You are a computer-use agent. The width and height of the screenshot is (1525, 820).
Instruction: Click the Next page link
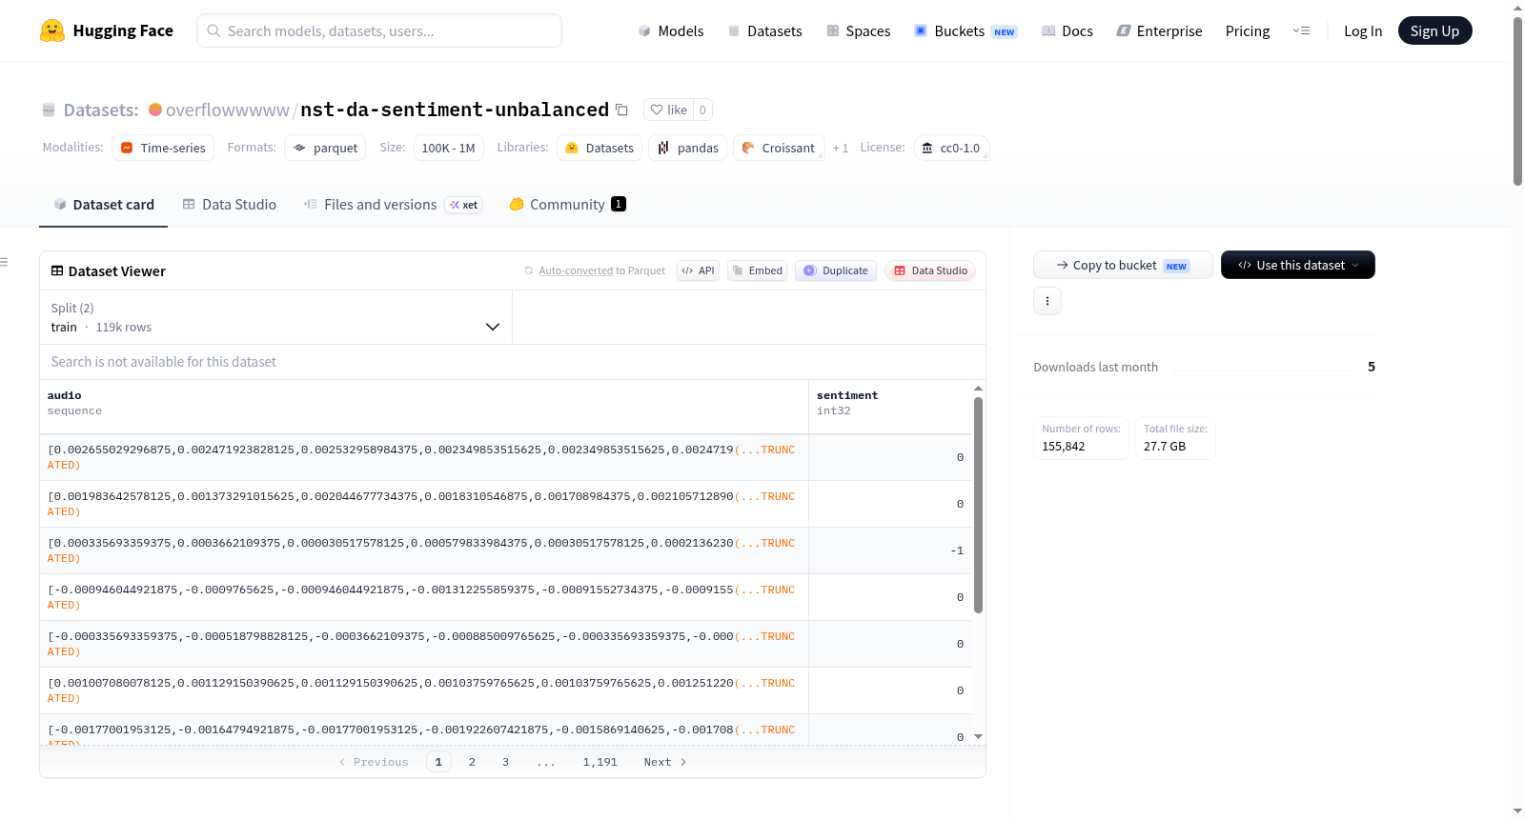point(664,762)
